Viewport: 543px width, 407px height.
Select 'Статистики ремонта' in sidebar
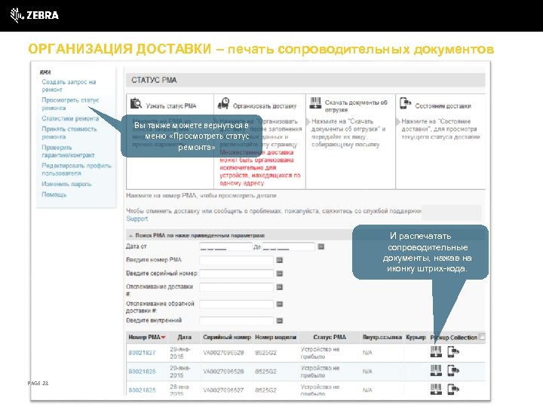(x=70, y=118)
